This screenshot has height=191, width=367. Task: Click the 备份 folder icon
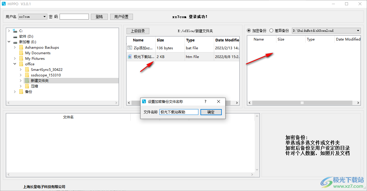21,92
